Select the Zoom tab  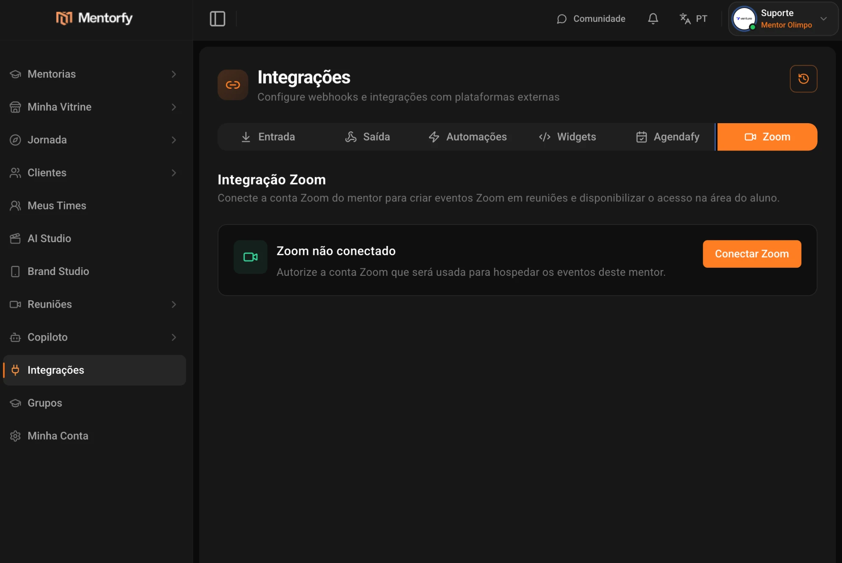(767, 137)
